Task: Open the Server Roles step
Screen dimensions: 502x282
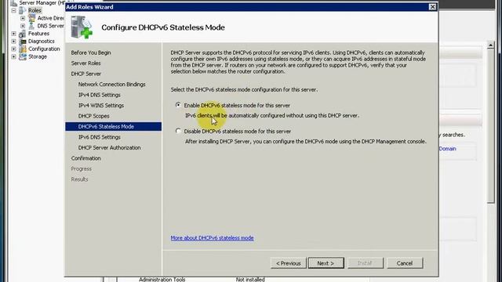Action: coord(85,63)
